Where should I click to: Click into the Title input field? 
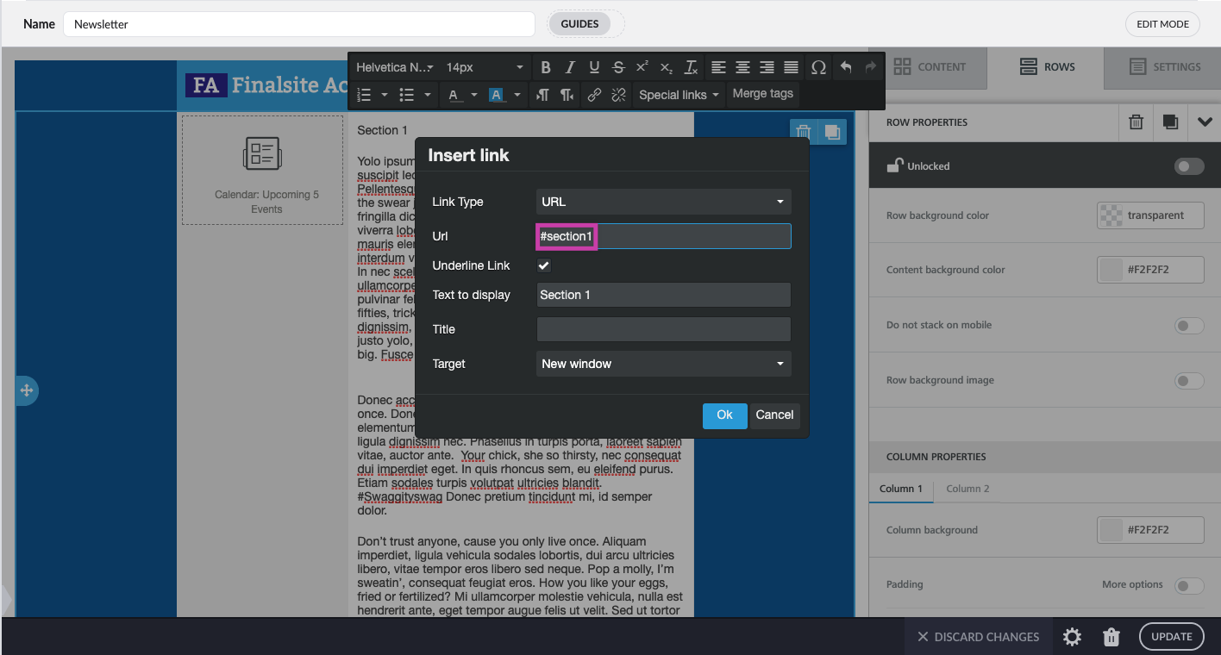click(x=663, y=329)
